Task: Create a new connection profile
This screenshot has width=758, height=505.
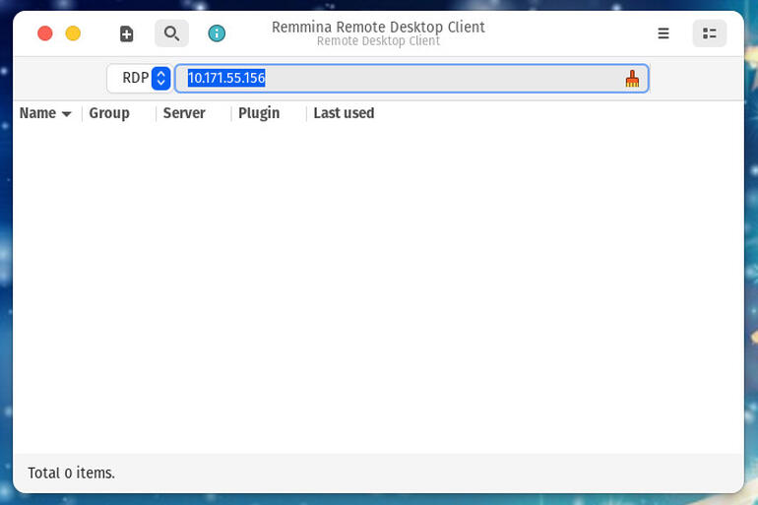Action: [126, 33]
